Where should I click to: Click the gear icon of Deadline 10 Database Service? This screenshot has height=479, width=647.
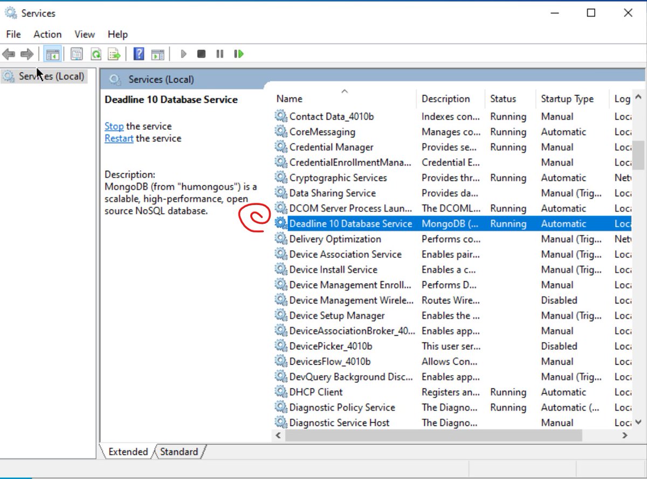tap(281, 223)
